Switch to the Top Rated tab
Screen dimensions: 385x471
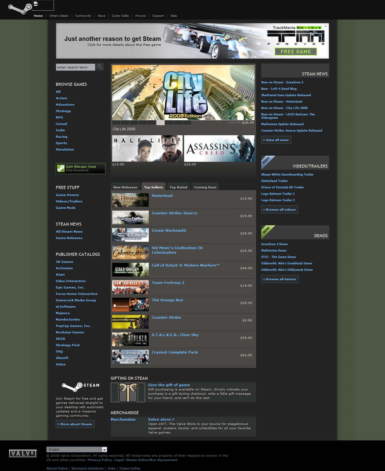178,187
